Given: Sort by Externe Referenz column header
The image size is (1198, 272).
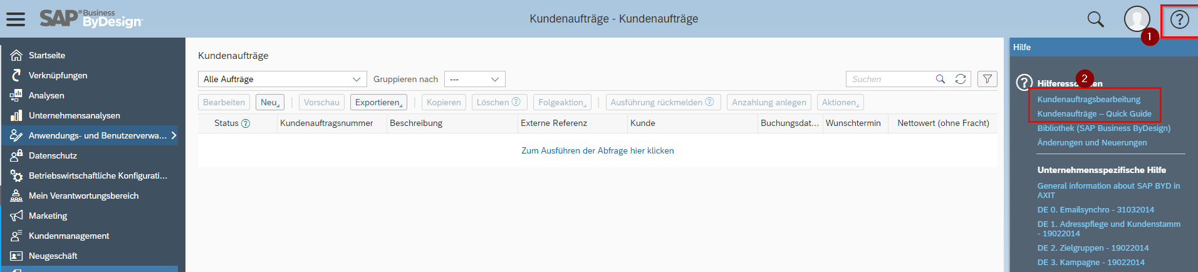Looking at the screenshot, I should [554, 123].
